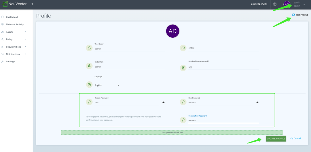Image resolution: width=311 pixels, height=152 pixels.
Task: Focus the eMail input field
Action: (x=223, y=48)
